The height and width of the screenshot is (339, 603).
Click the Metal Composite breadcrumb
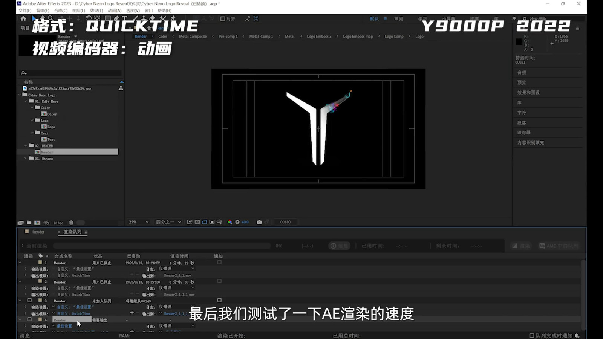193,37
